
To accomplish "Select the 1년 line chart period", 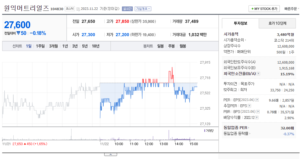I will 65,46.
